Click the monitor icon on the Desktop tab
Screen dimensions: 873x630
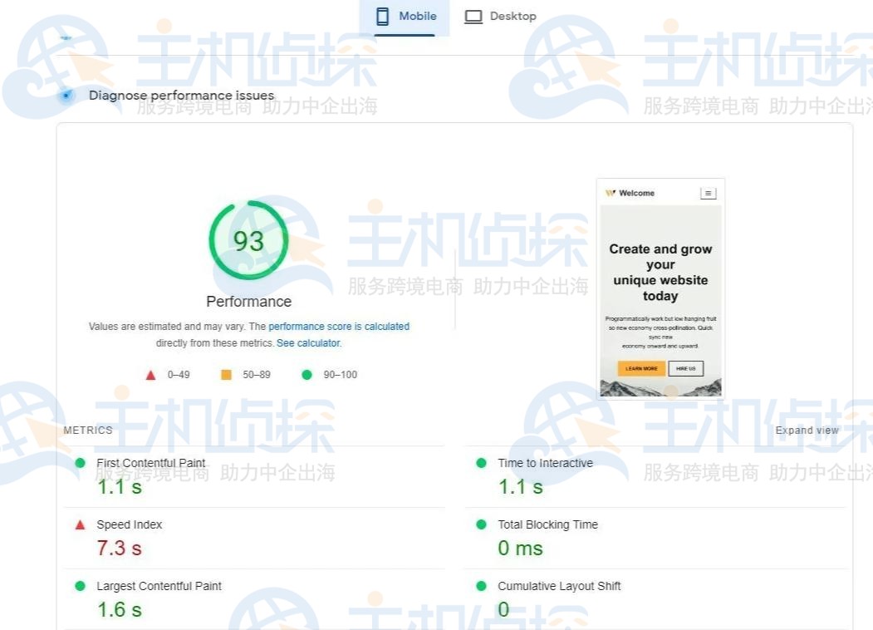(x=473, y=15)
